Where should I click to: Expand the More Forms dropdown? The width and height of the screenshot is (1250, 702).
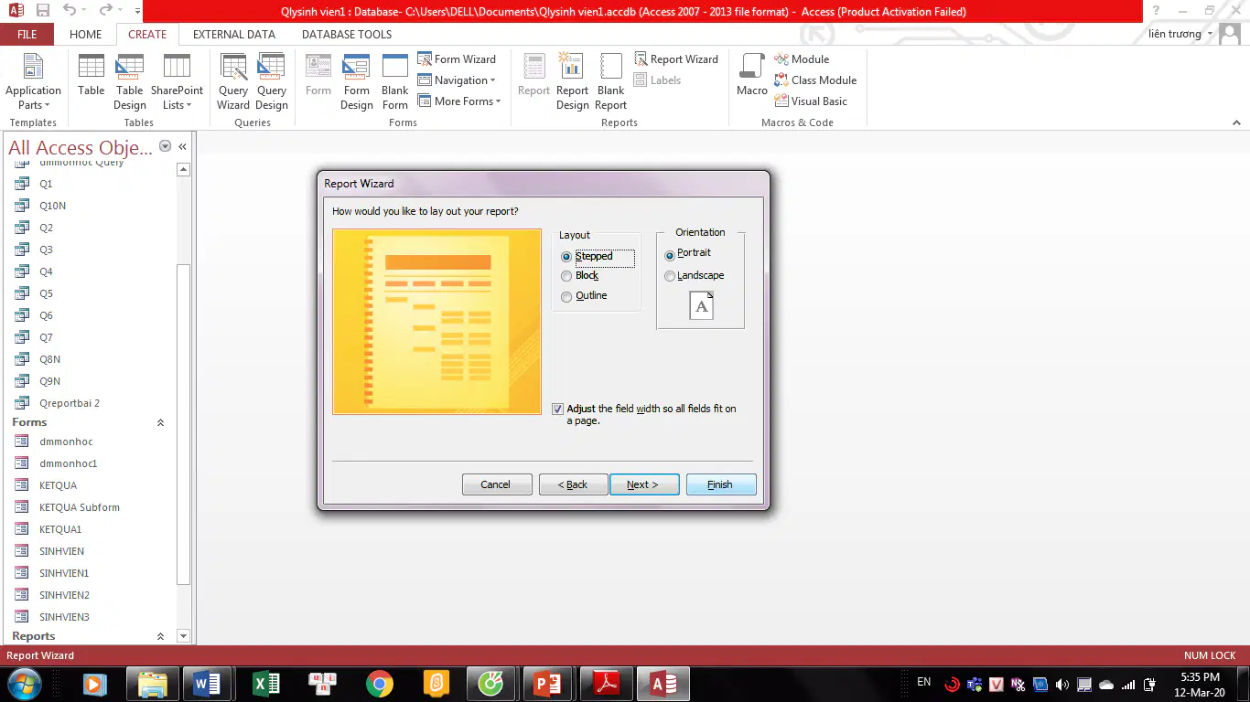click(459, 101)
